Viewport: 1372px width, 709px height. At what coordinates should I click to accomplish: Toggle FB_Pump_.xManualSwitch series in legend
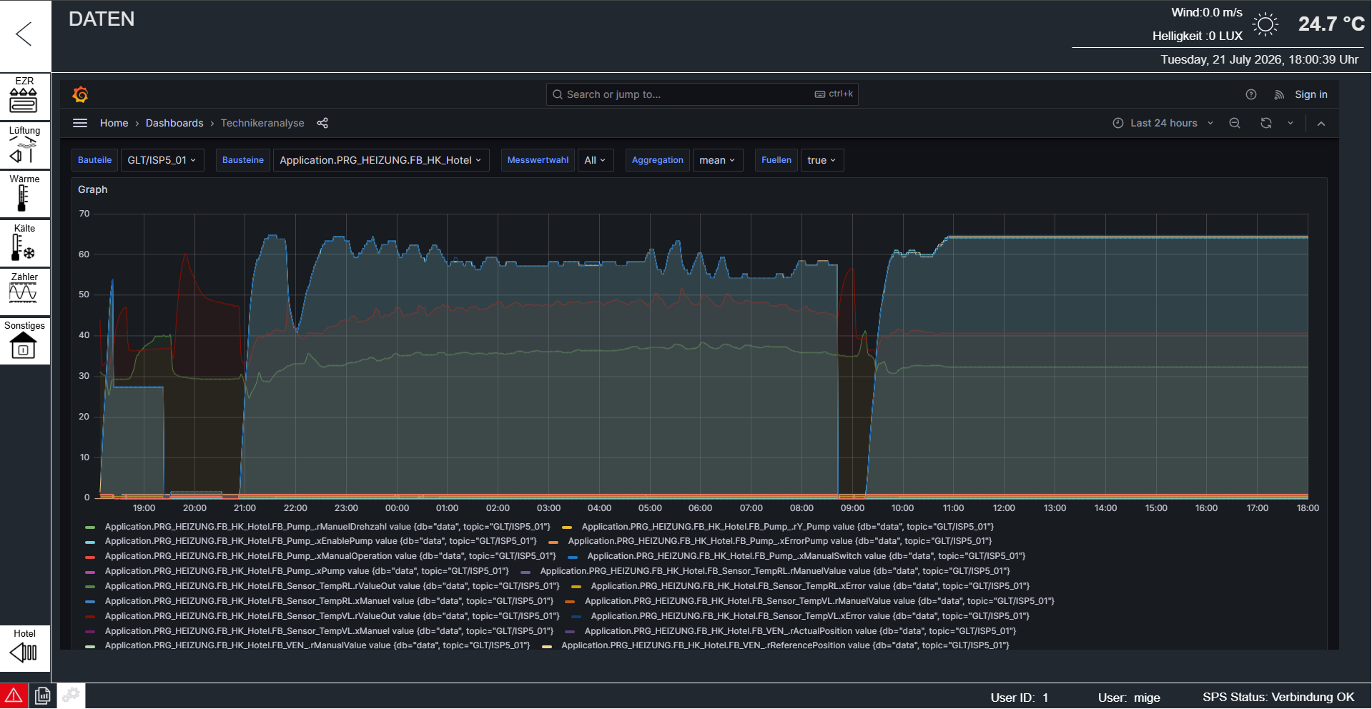coord(806,556)
